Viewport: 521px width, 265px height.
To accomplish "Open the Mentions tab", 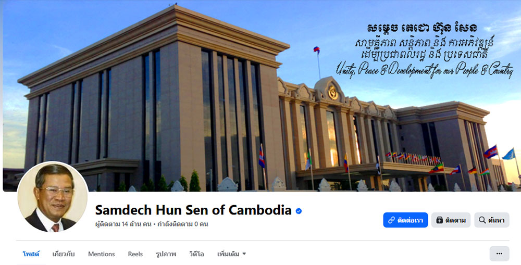I will 102,254.
